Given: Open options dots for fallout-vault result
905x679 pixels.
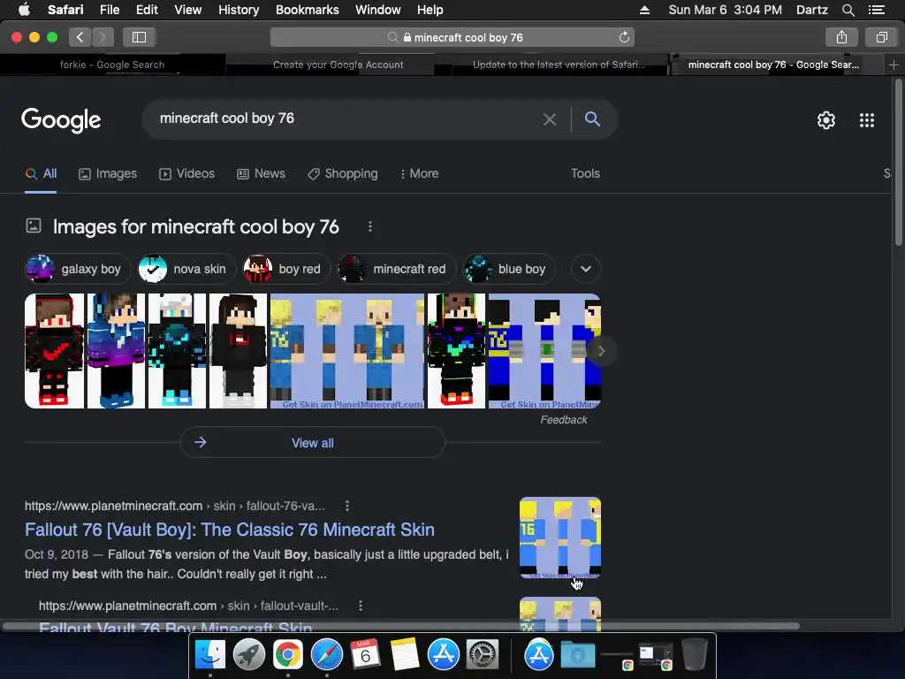Looking at the screenshot, I should click(x=361, y=606).
